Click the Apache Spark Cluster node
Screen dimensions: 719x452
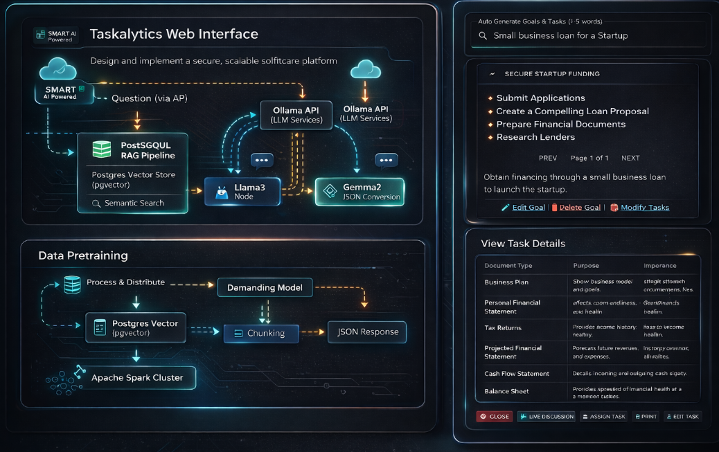click(138, 378)
